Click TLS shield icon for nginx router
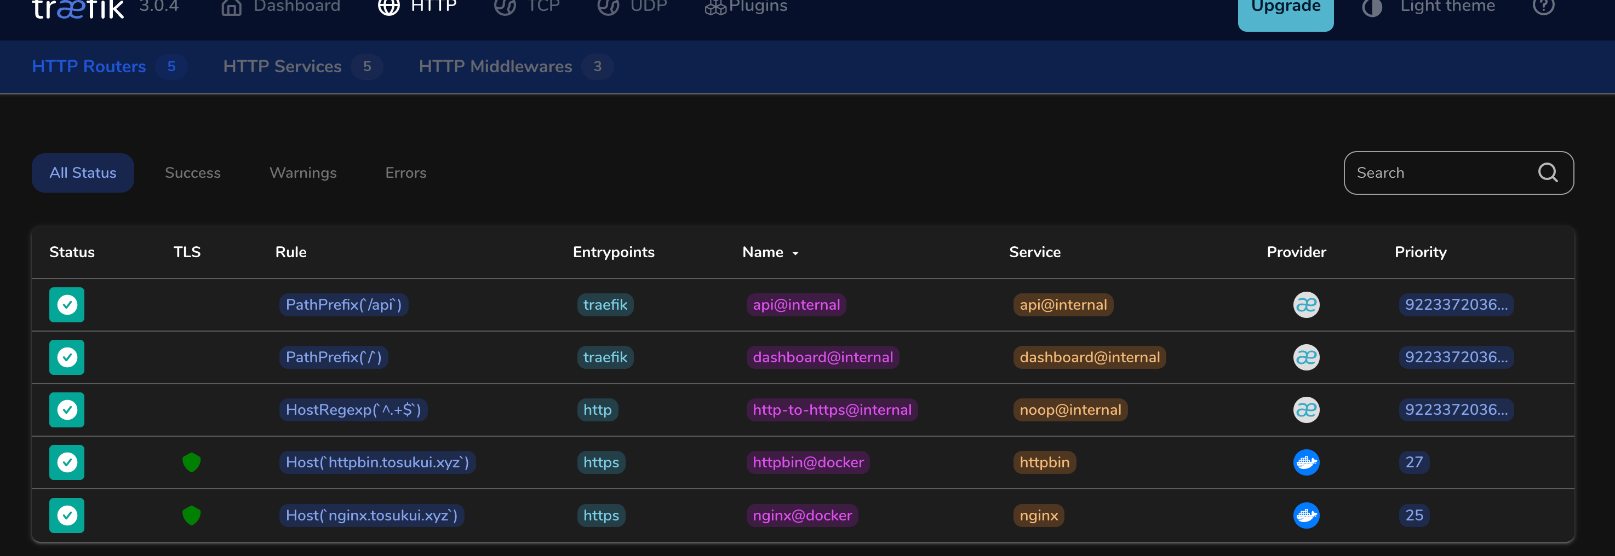1615x556 pixels. coord(191,516)
